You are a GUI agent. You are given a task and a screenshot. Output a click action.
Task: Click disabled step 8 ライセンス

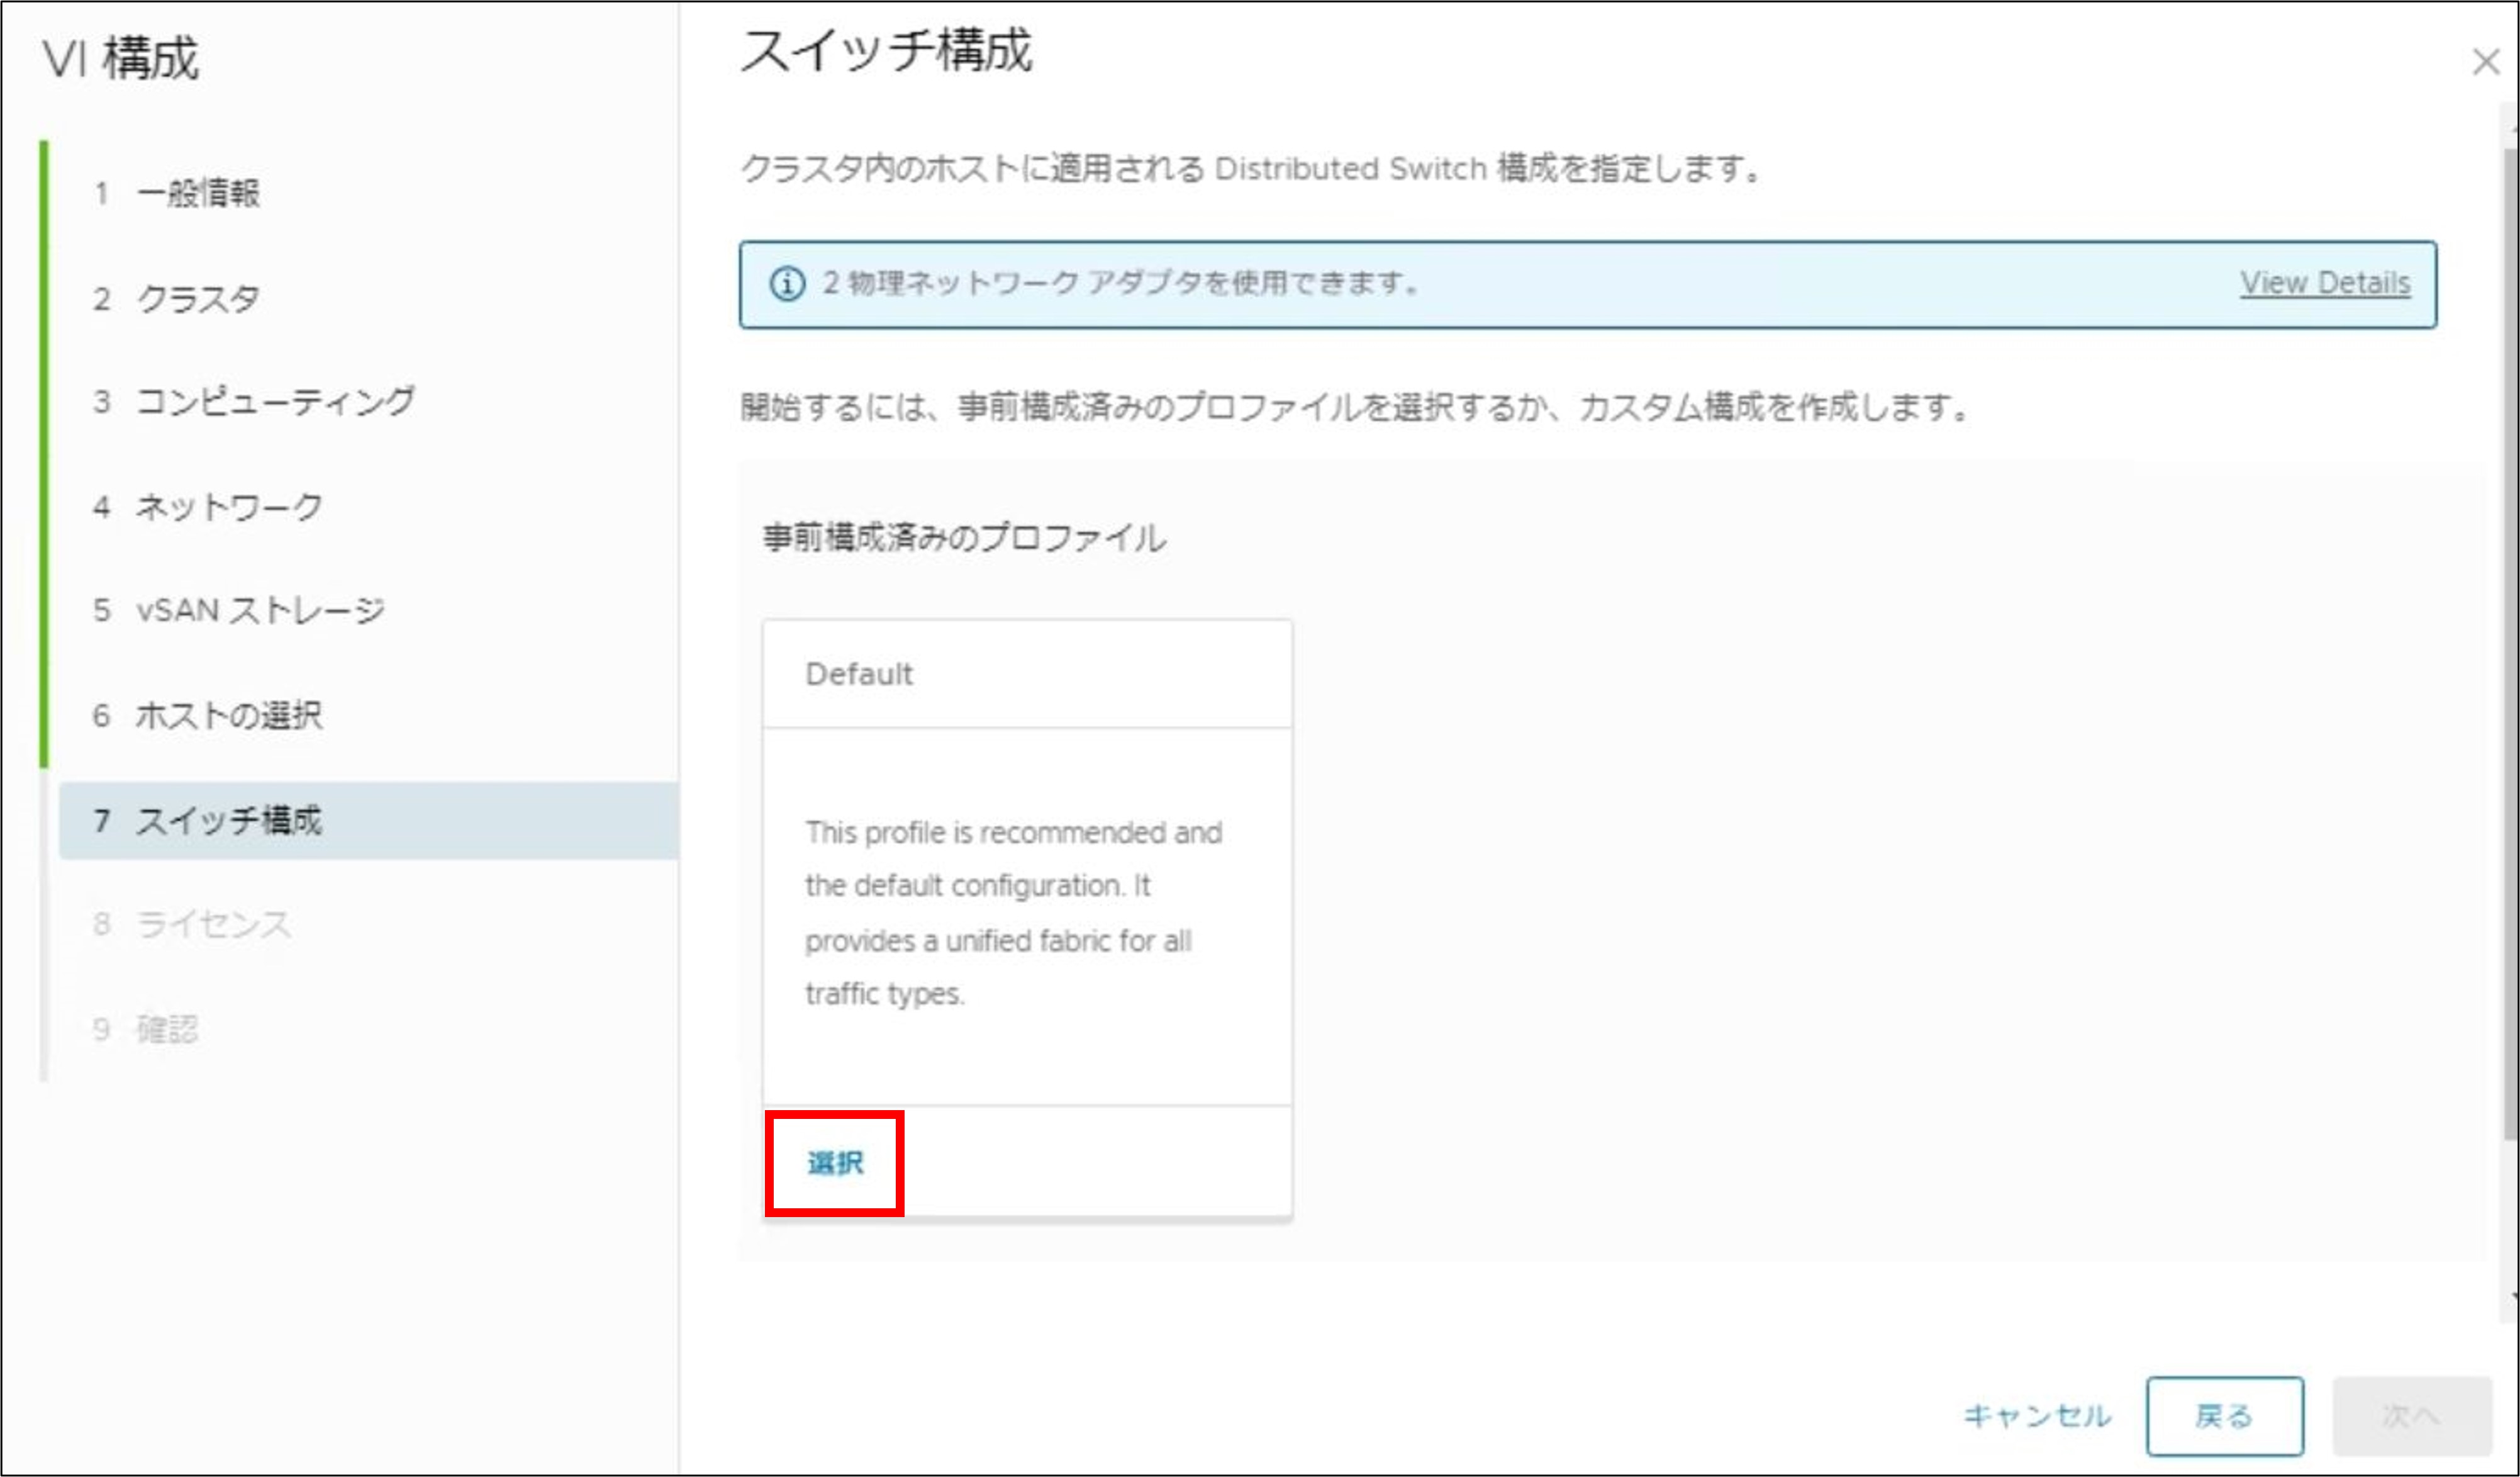click(x=213, y=924)
